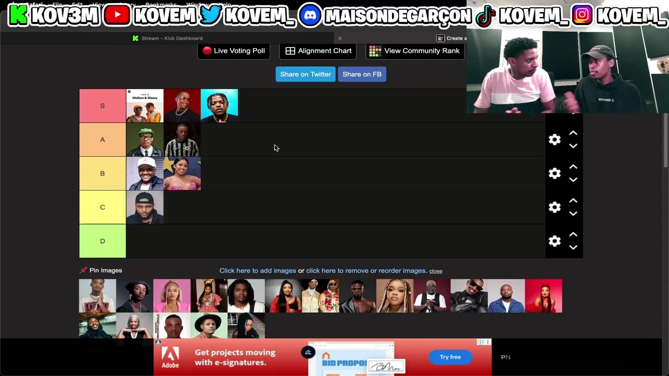Pick the two men in yellow and red jackets
The width and height of the screenshot is (669, 376).
320,296
